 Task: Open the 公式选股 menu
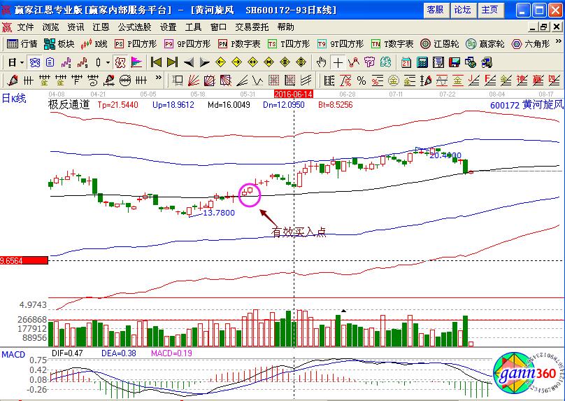point(134,27)
